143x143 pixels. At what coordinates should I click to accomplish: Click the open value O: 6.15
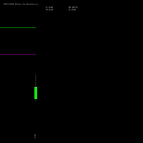click(49, 10)
